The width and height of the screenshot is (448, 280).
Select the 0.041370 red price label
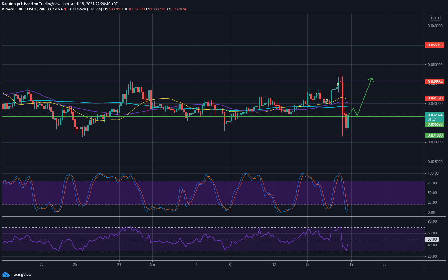(x=434, y=98)
